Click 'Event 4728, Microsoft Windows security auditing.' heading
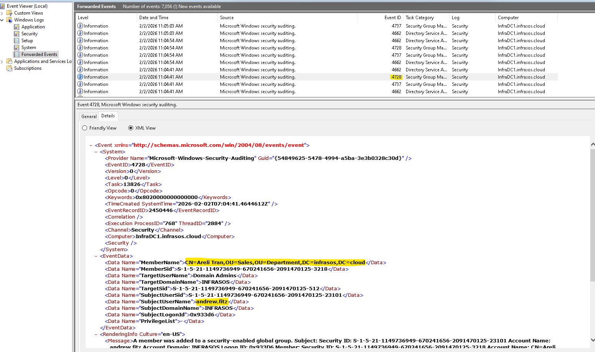Screen dimensions: 595x352 [x=127, y=105]
